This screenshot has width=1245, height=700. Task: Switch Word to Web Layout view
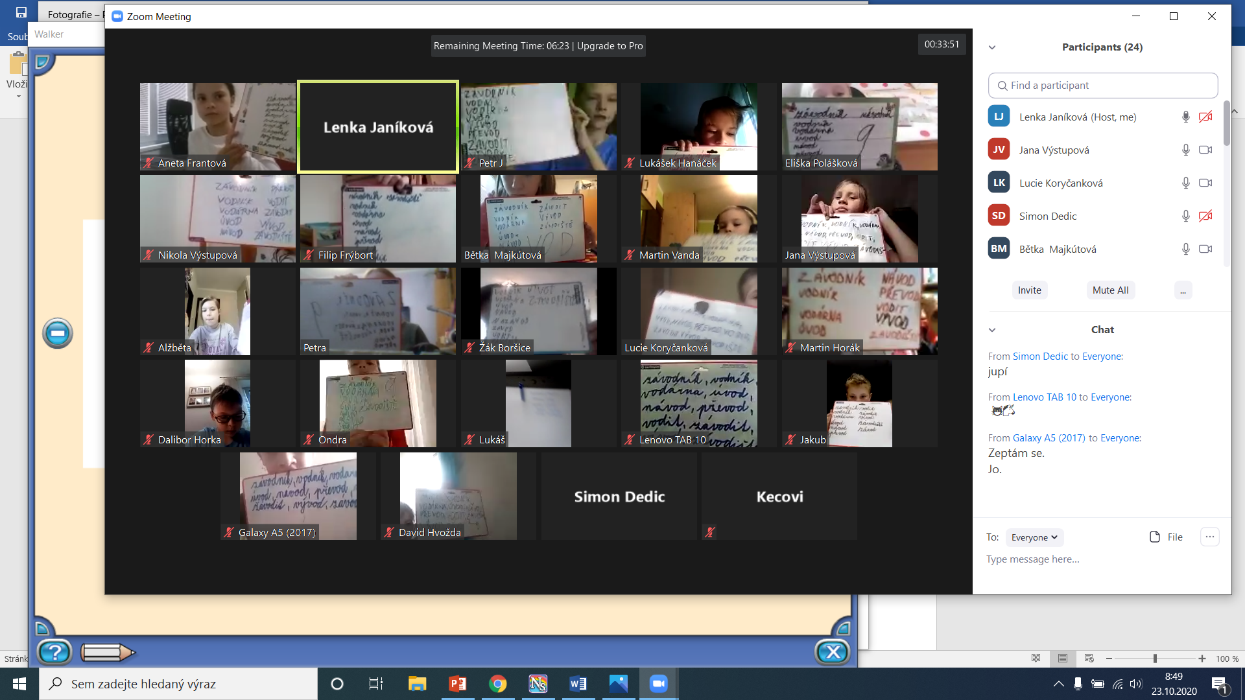point(1089,659)
